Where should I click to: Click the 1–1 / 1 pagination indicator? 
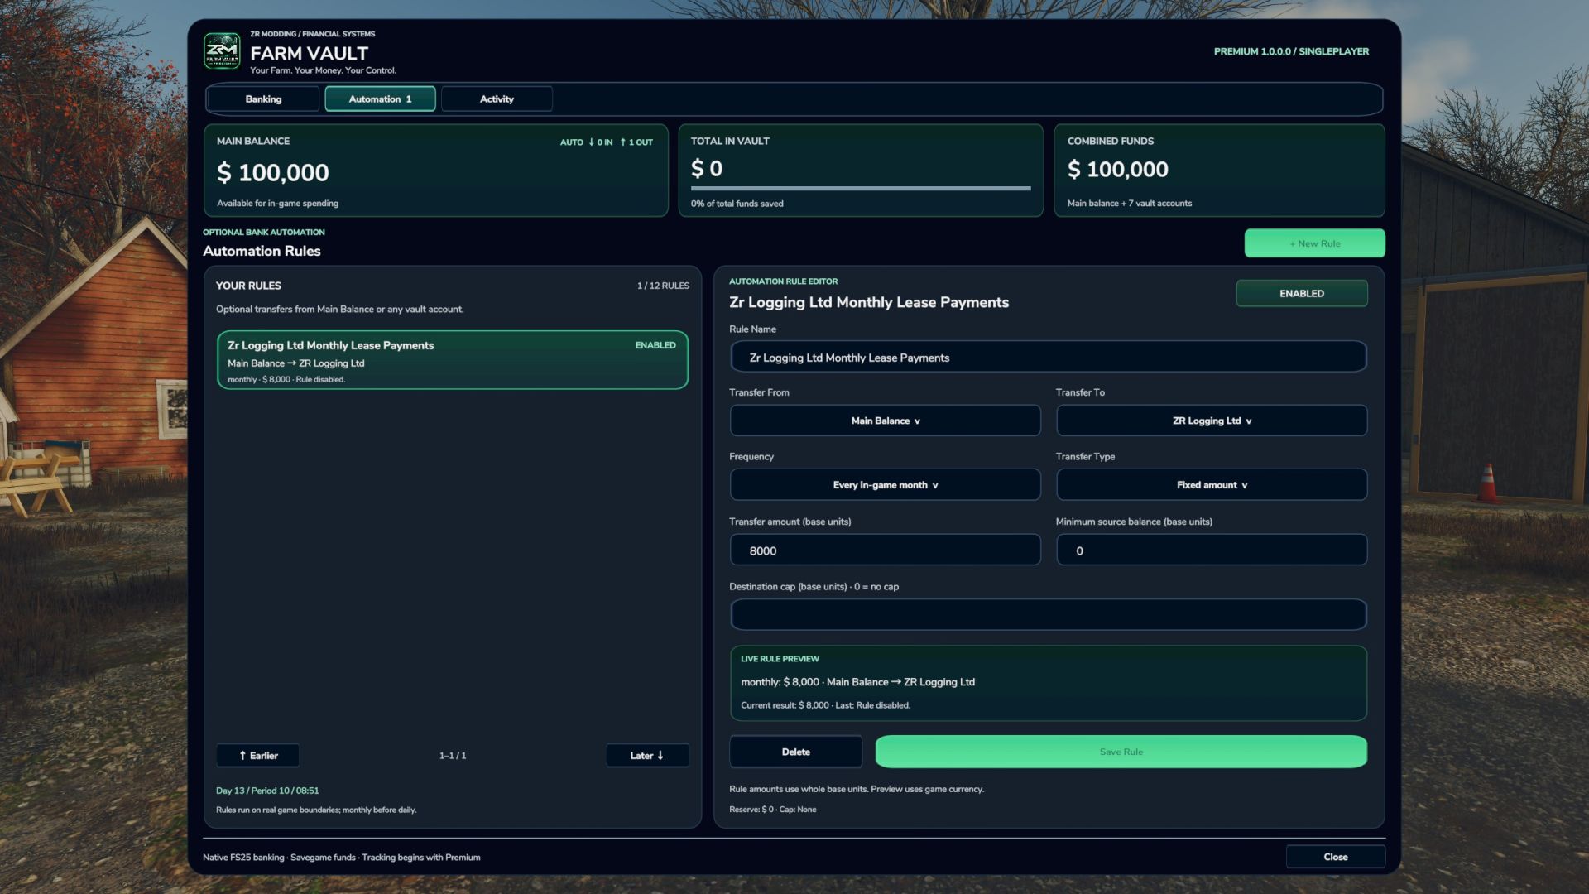pos(453,756)
